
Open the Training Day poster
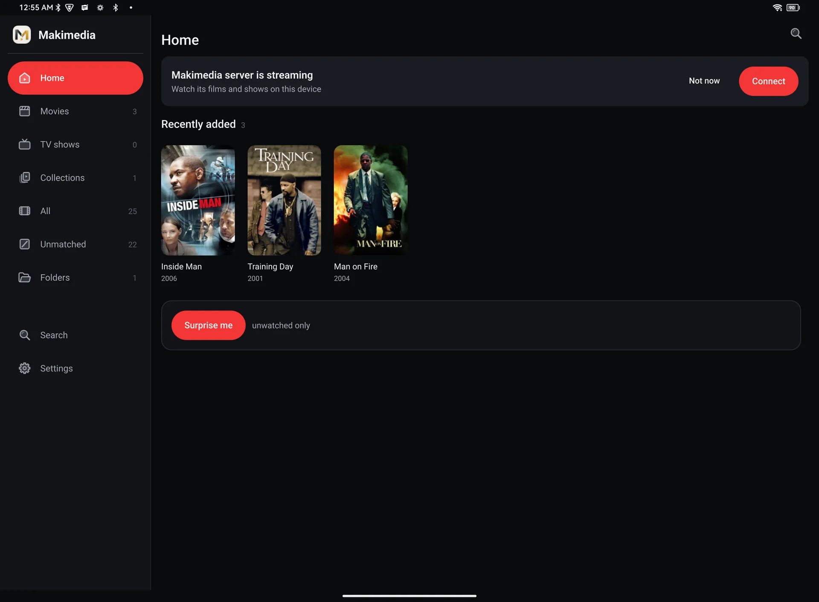[284, 200]
